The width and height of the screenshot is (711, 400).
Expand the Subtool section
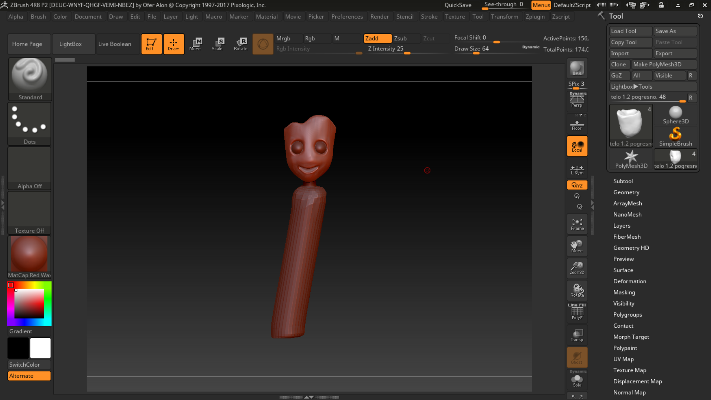pos(623,181)
